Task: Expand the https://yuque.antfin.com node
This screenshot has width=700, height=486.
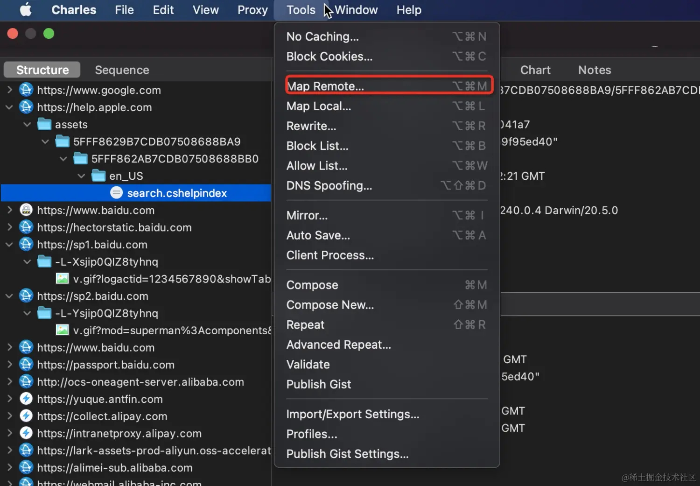Action: [9, 399]
